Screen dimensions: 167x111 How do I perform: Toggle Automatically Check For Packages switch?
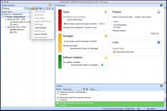103,48
